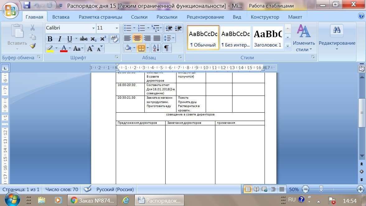Screen dimensions: 366x206
Task: Open the Рецензирование tab
Action: (x=205, y=17)
